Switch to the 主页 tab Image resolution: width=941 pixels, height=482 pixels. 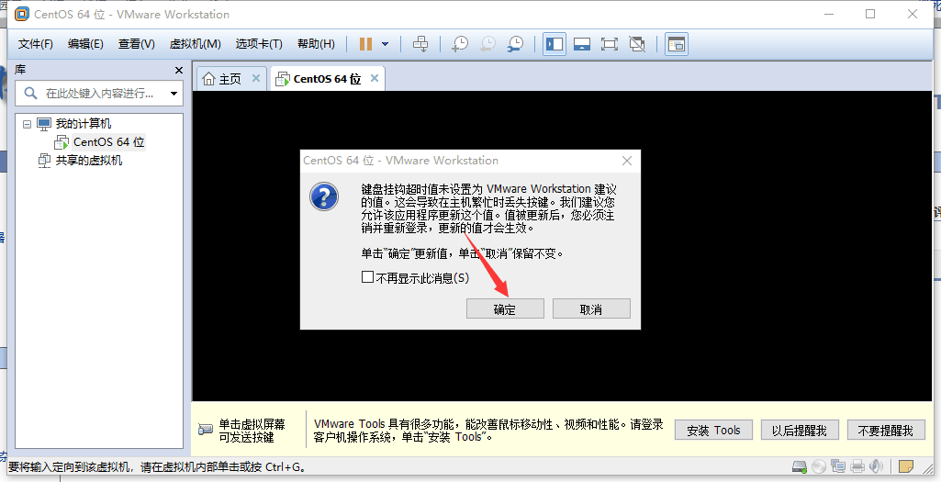pos(231,79)
